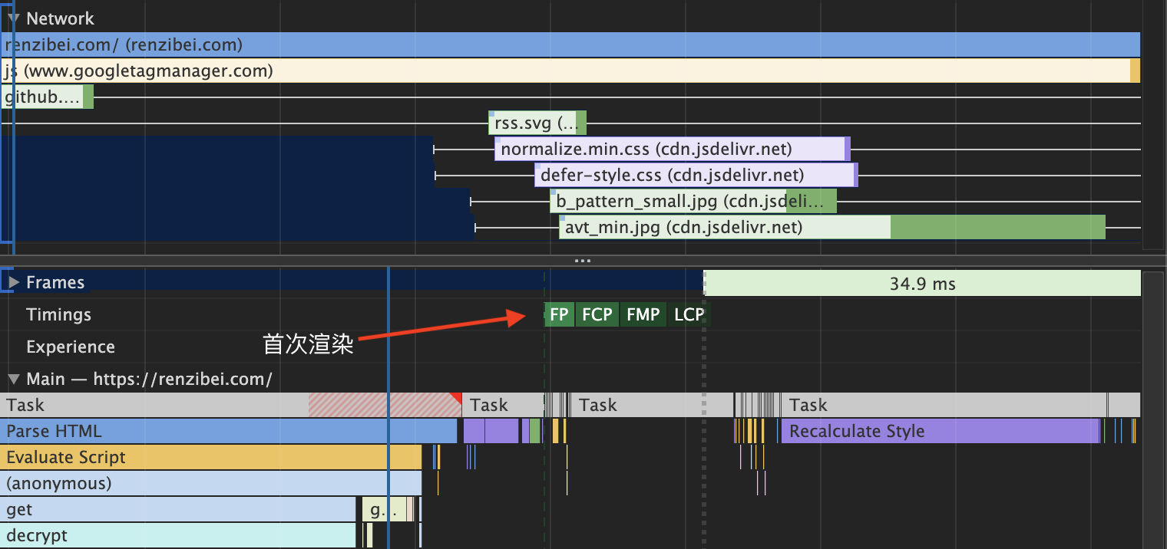Click the rss.svg network request

tap(536, 123)
